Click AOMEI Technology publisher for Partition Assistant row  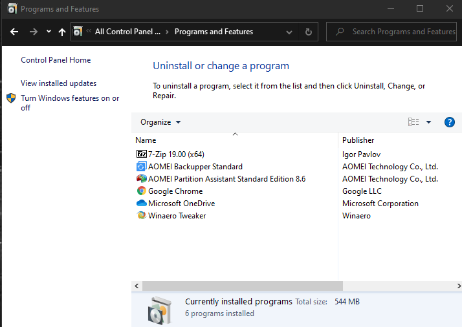tap(390, 179)
